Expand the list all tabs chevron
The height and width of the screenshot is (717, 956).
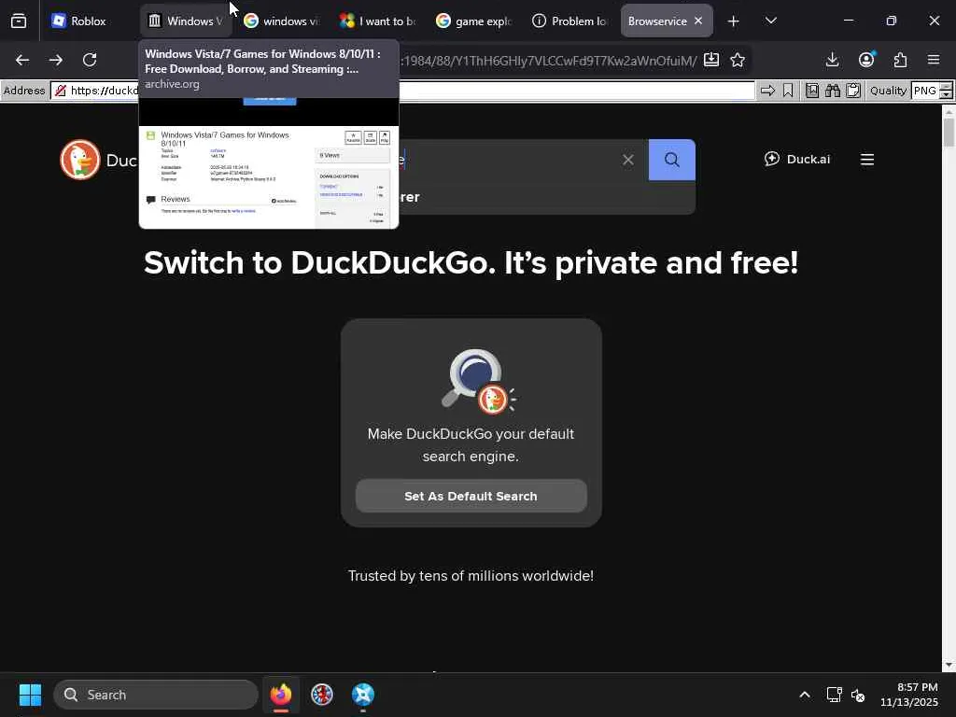click(x=770, y=21)
